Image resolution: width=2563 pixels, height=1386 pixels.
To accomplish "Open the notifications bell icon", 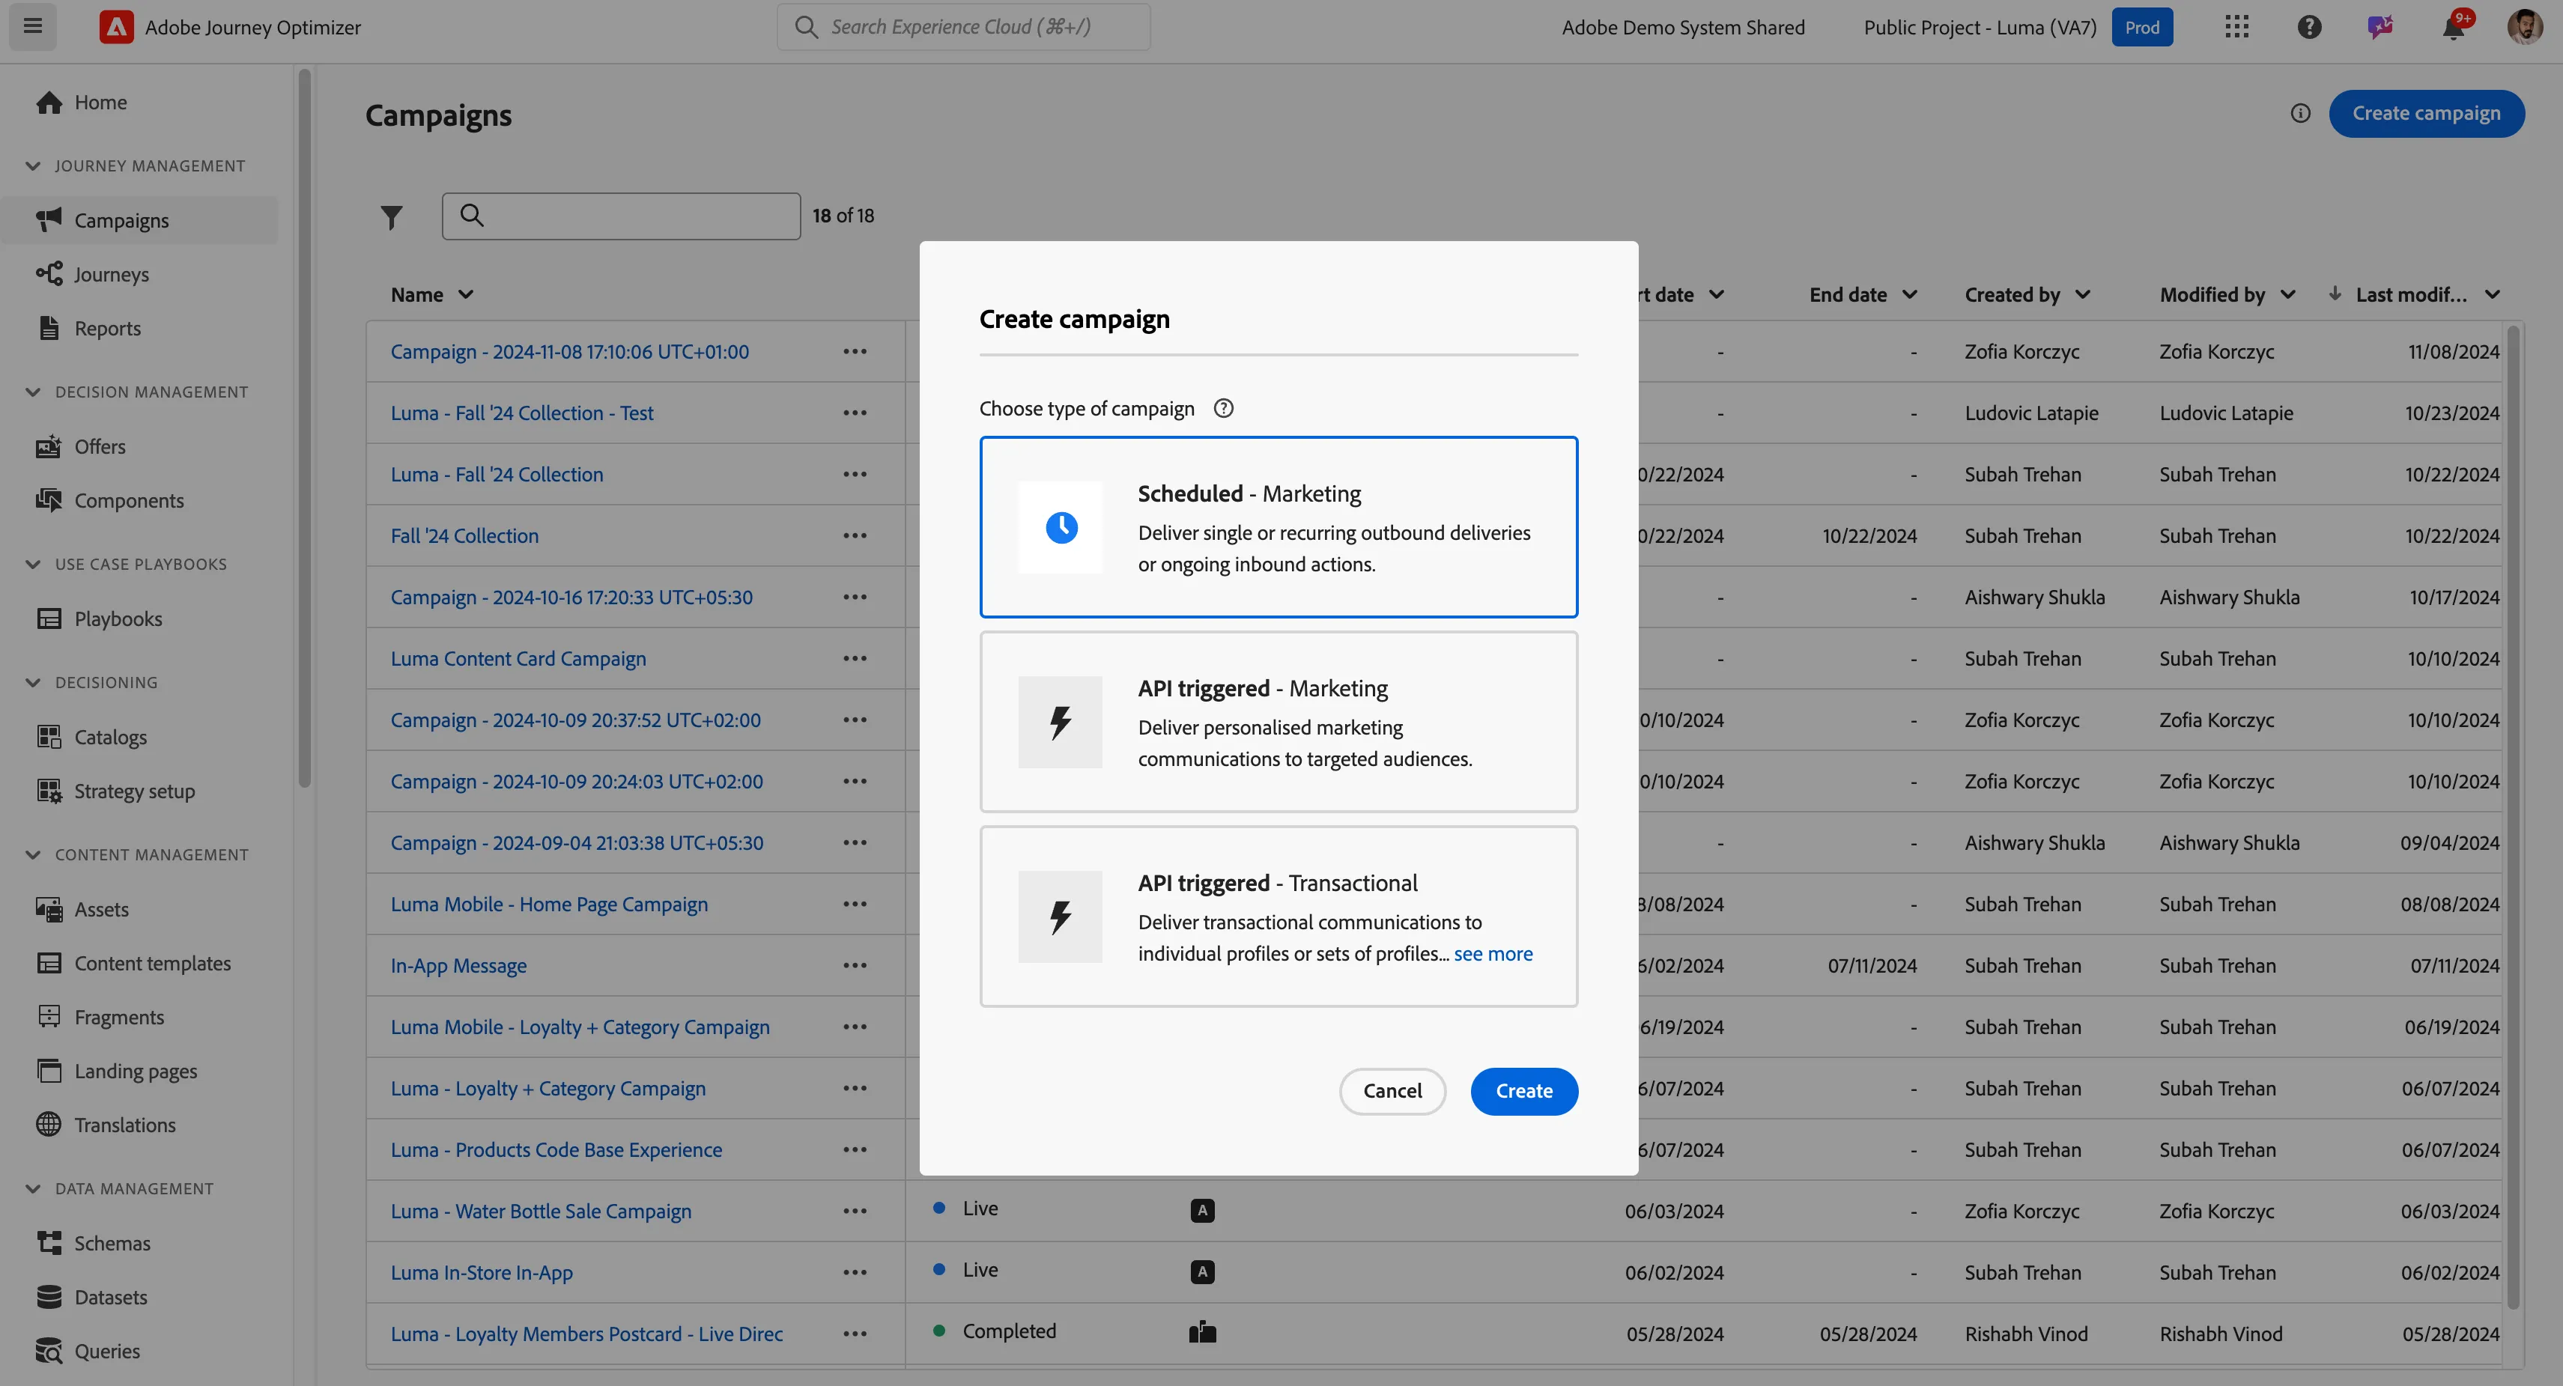I will pos(2454,27).
